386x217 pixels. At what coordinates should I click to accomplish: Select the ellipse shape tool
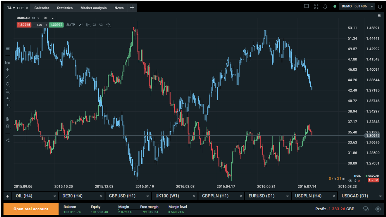click(x=8, y=84)
